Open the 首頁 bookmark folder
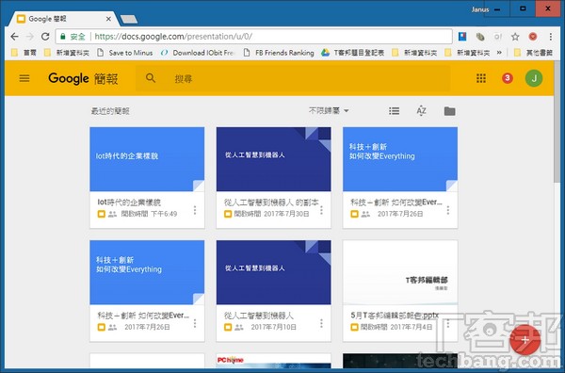565x373 pixels. pyautogui.click(x=24, y=53)
